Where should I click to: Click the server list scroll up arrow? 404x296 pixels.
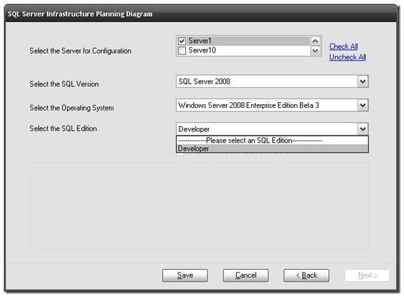click(x=315, y=41)
